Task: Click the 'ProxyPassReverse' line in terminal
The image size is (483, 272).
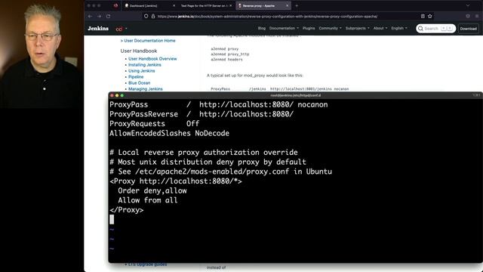Action: point(202,114)
